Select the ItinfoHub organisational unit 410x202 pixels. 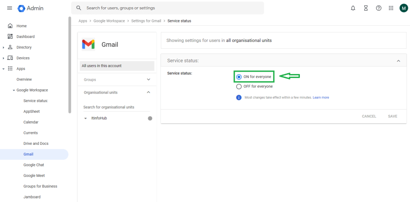pos(99,118)
